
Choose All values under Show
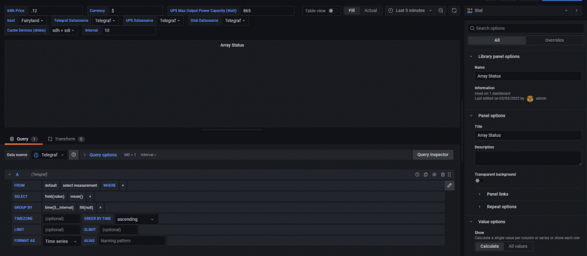(518, 246)
